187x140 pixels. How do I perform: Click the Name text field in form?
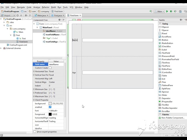tap(118, 40)
